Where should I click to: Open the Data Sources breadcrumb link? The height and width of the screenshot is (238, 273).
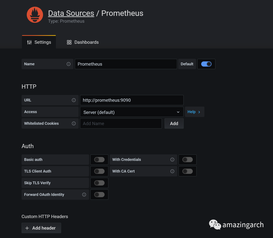click(71, 13)
